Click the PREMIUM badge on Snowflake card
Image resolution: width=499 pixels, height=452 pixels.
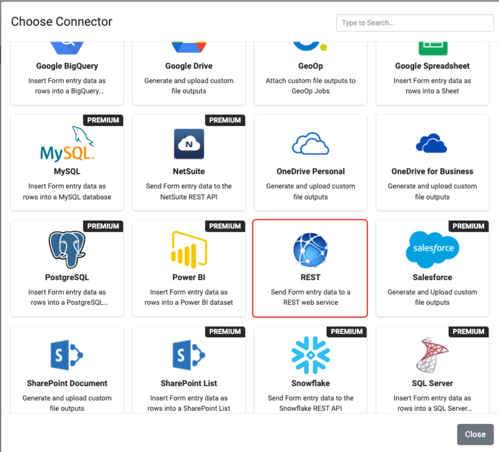[x=347, y=332]
